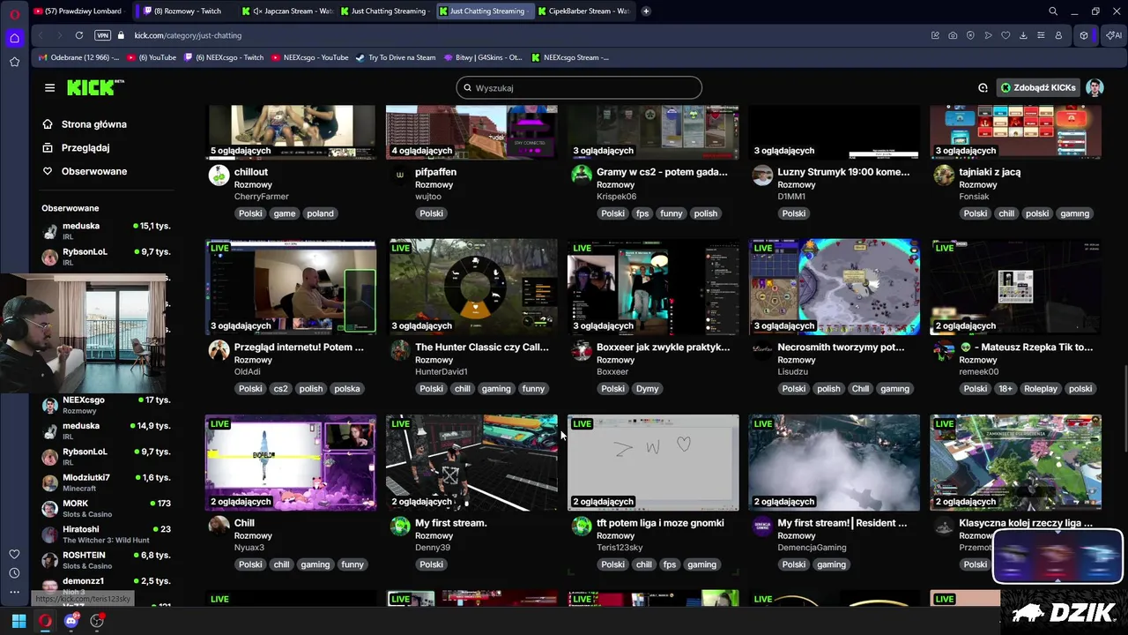Open Try To Drive na Steam bookmark
Image resolution: width=1128 pixels, height=635 pixels.
[396, 57]
